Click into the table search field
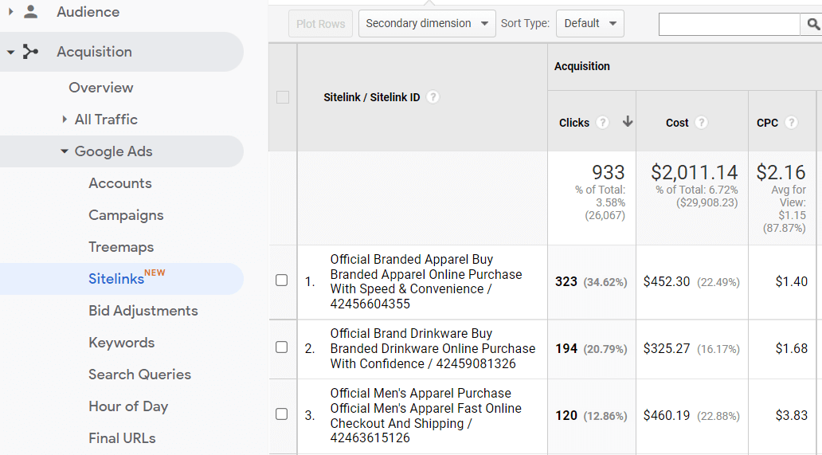 730,24
